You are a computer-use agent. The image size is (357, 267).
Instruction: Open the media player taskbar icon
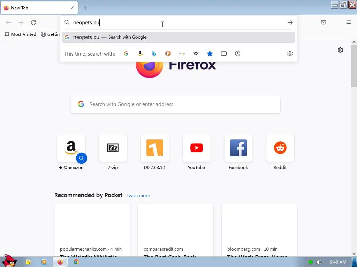[44, 262]
